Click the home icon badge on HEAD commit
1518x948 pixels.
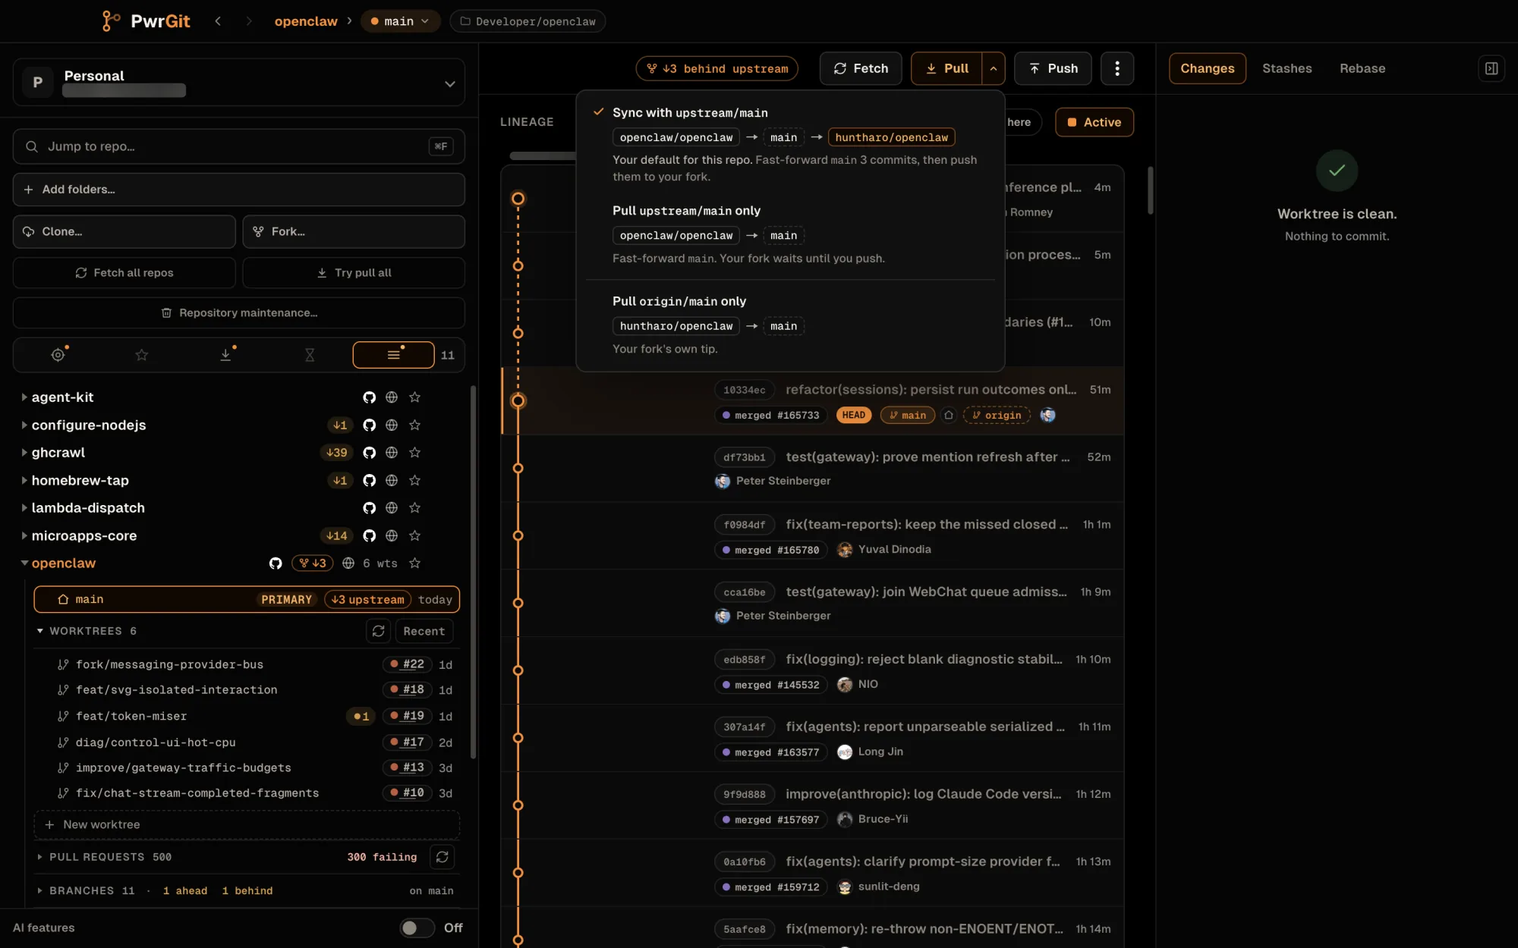(948, 415)
